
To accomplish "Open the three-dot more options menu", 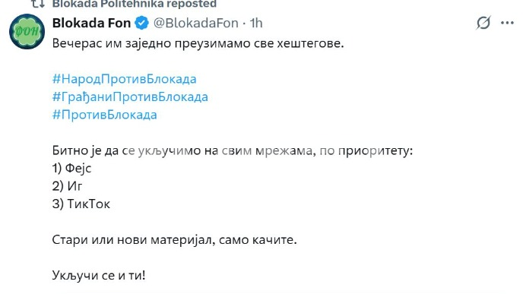I will click(x=507, y=23).
